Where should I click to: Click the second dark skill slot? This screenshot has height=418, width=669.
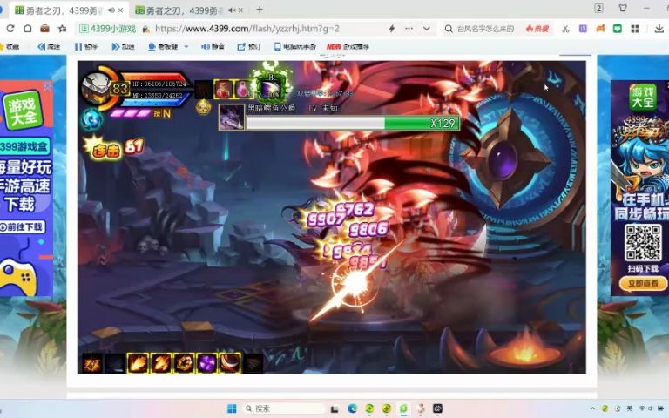[115, 363]
